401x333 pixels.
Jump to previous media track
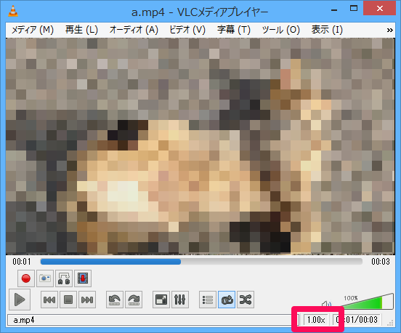(49, 300)
